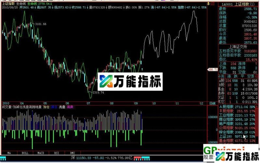Click the 委比 value 15.40%
Image resolution: width=260 pixels, height=163 pixels.
(251, 60)
